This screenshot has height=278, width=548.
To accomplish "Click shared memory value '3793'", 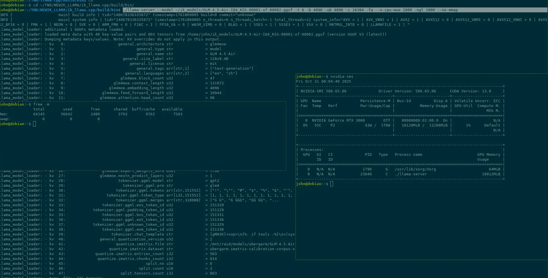I will 123,114.
